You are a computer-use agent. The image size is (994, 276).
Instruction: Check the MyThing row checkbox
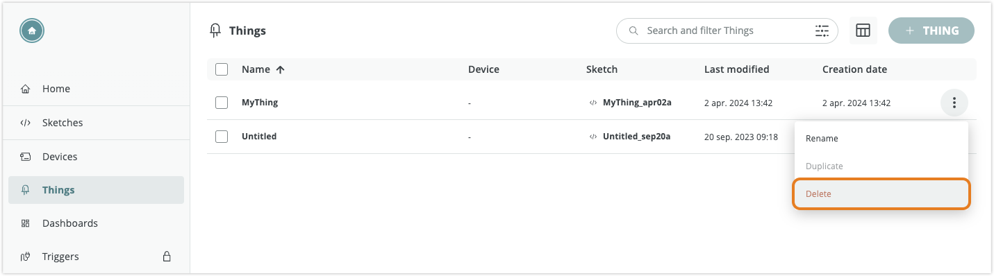(222, 103)
